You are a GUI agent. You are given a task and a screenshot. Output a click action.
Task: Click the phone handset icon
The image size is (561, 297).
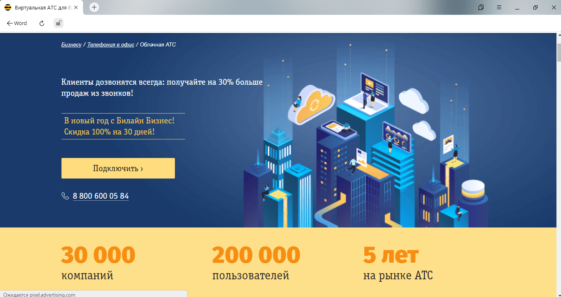(x=65, y=196)
